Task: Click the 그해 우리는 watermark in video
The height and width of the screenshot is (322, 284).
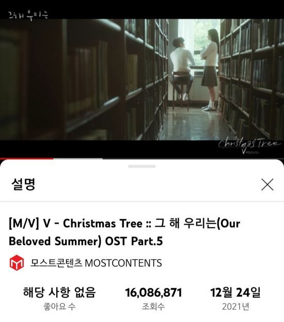Action: click(28, 15)
